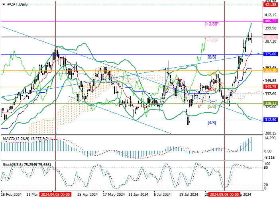Select the 11 Jun 2024 date on the time axis
The width and height of the screenshot is (279, 199).
138,194
